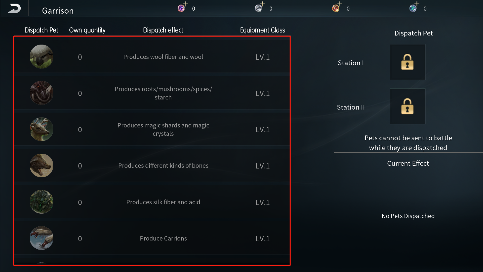Select the vulture pet portrait
The width and height of the screenshot is (483, 272).
tap(42, 238)
